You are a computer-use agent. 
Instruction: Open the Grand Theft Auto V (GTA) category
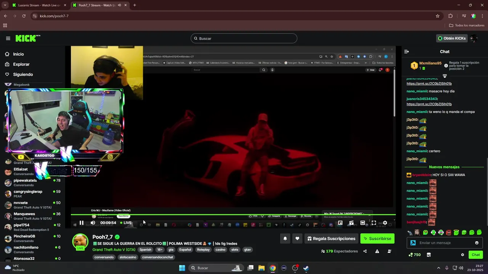coord(114,250)
